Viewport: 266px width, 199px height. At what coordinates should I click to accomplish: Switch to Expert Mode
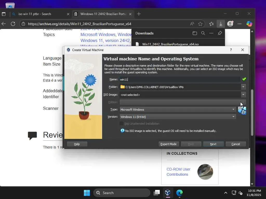tap(168, 144)
